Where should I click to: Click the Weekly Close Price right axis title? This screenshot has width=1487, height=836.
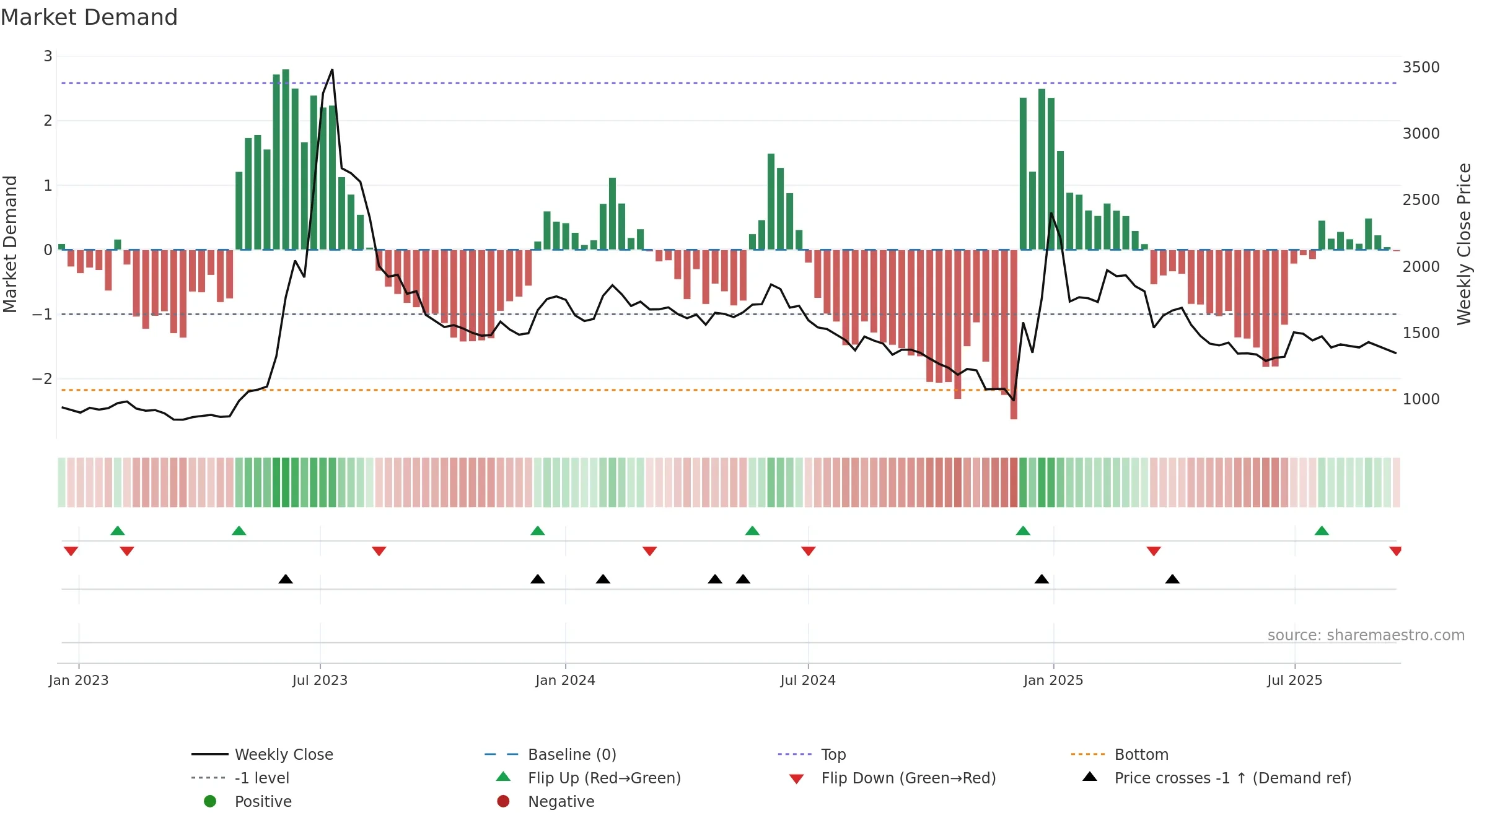(x=1465, y=244)
